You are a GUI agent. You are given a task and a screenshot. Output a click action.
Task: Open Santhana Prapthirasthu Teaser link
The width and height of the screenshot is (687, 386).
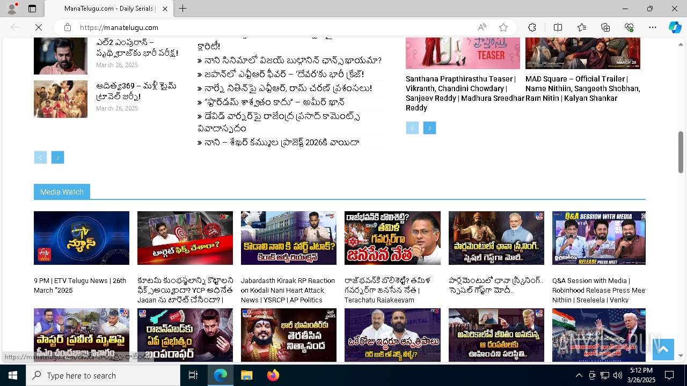(x=465, y=93)
